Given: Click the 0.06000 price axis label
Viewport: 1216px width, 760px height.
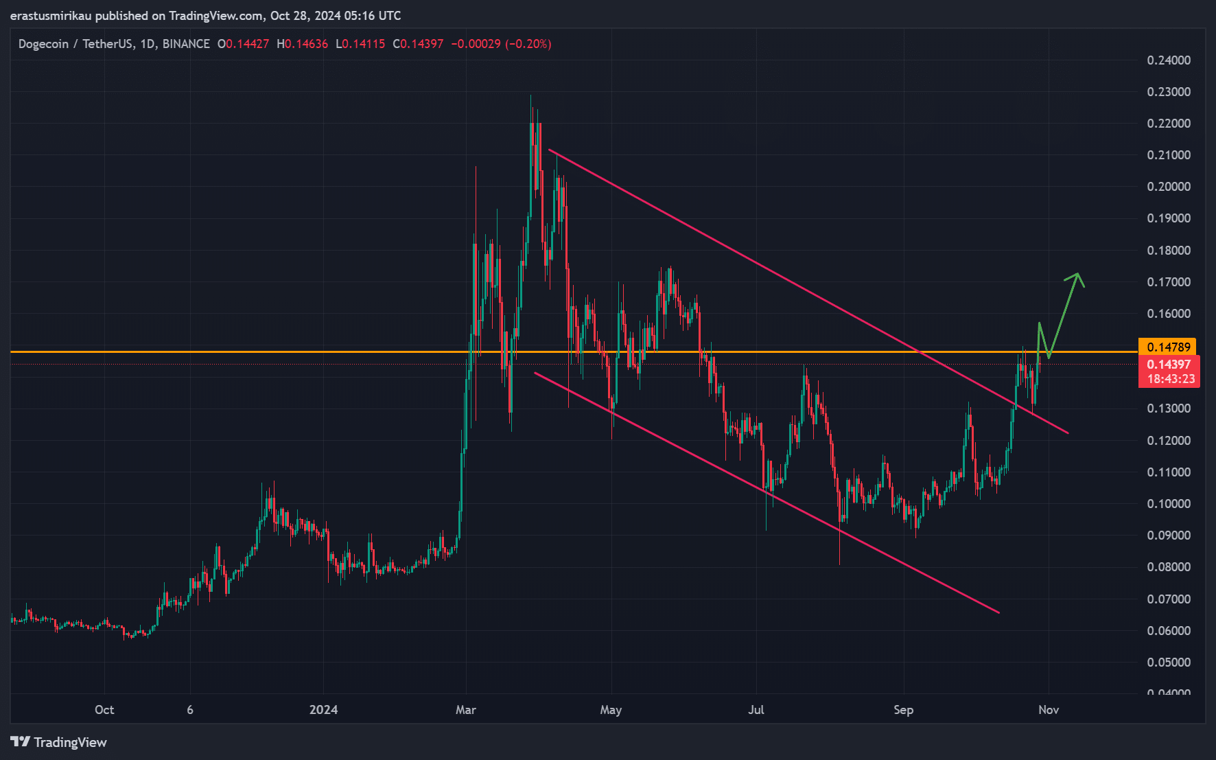Looking at the screenshot, I should coord(1169,631).
